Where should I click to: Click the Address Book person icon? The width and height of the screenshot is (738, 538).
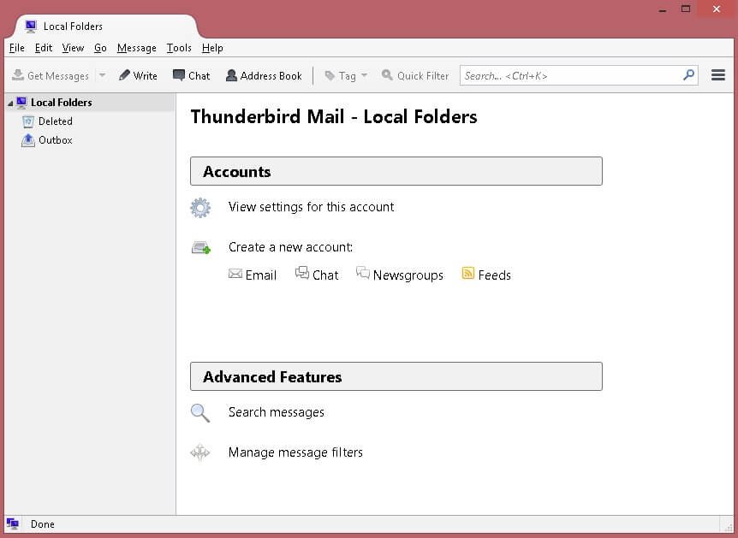click(x=231, y=75)
